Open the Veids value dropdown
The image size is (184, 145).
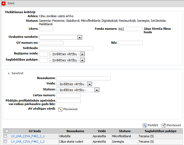click(x=90, y=84)
